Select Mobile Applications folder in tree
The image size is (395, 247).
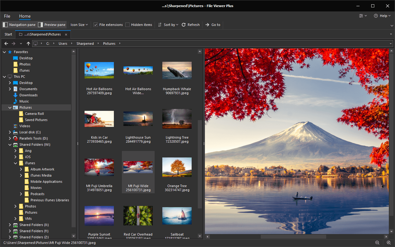click(46, 182)
